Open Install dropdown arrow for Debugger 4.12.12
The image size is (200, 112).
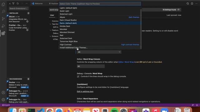[x=28, y=96]
